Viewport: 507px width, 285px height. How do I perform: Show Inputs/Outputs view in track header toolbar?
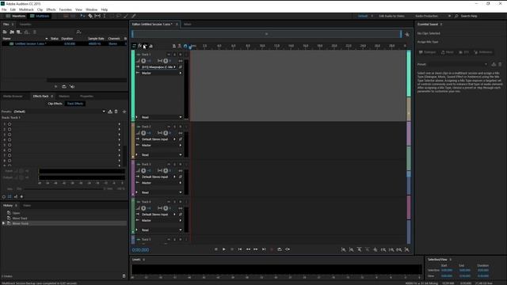[134, 46]
